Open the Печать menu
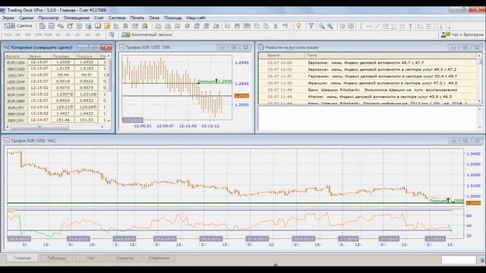 (x=137, y=17)
